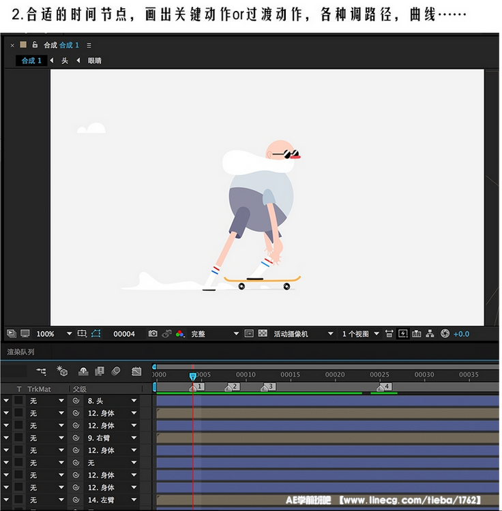
Task: Close the 合成 1 viewer panel tab
Action: [12, 45]
